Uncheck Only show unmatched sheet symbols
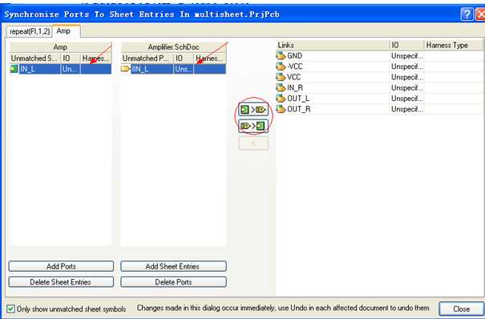485x319 pixels. [x=11, y=309]
